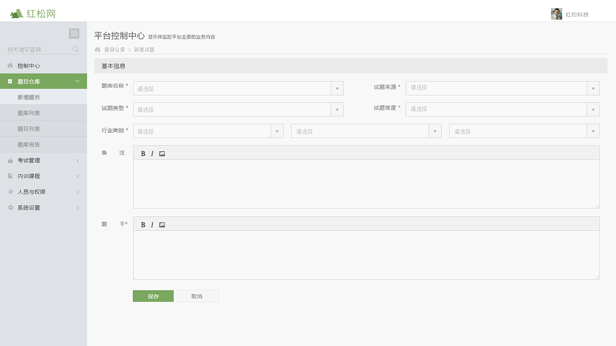Click the 红松科技 user avatar
This screenshot has width=616, height=346.
(x=556, y=14)
